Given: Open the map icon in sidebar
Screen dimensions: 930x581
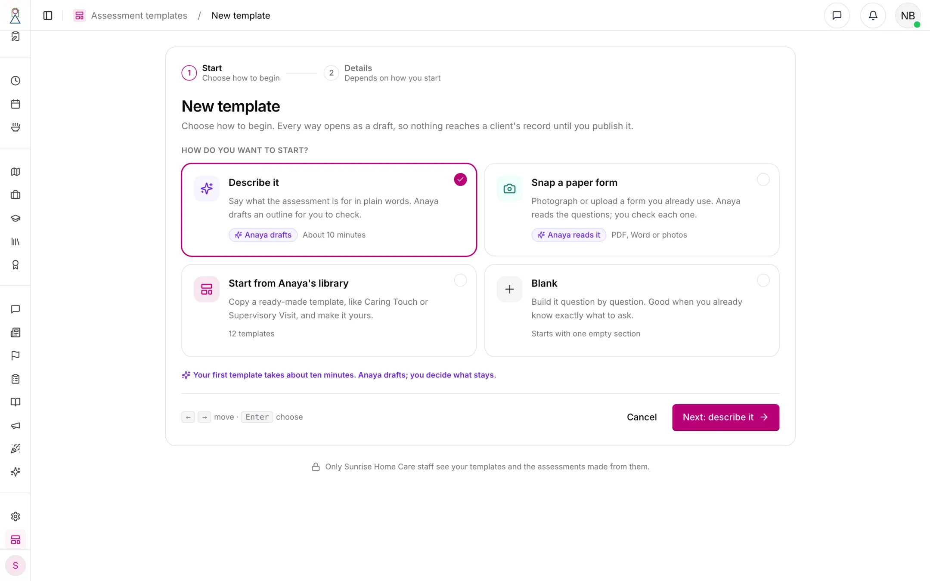Looking at the screenshot, I should tap(15, 172).
